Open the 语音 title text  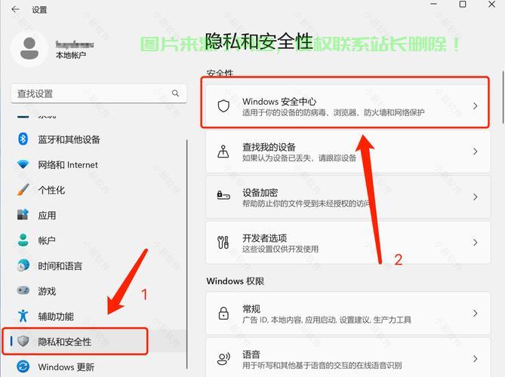click(x=251, y=354)
